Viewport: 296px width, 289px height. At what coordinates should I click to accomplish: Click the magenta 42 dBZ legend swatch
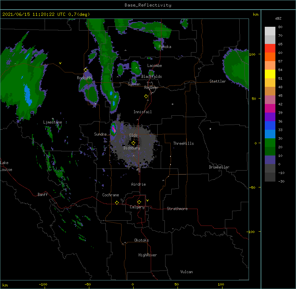click(x=270, y=108)
